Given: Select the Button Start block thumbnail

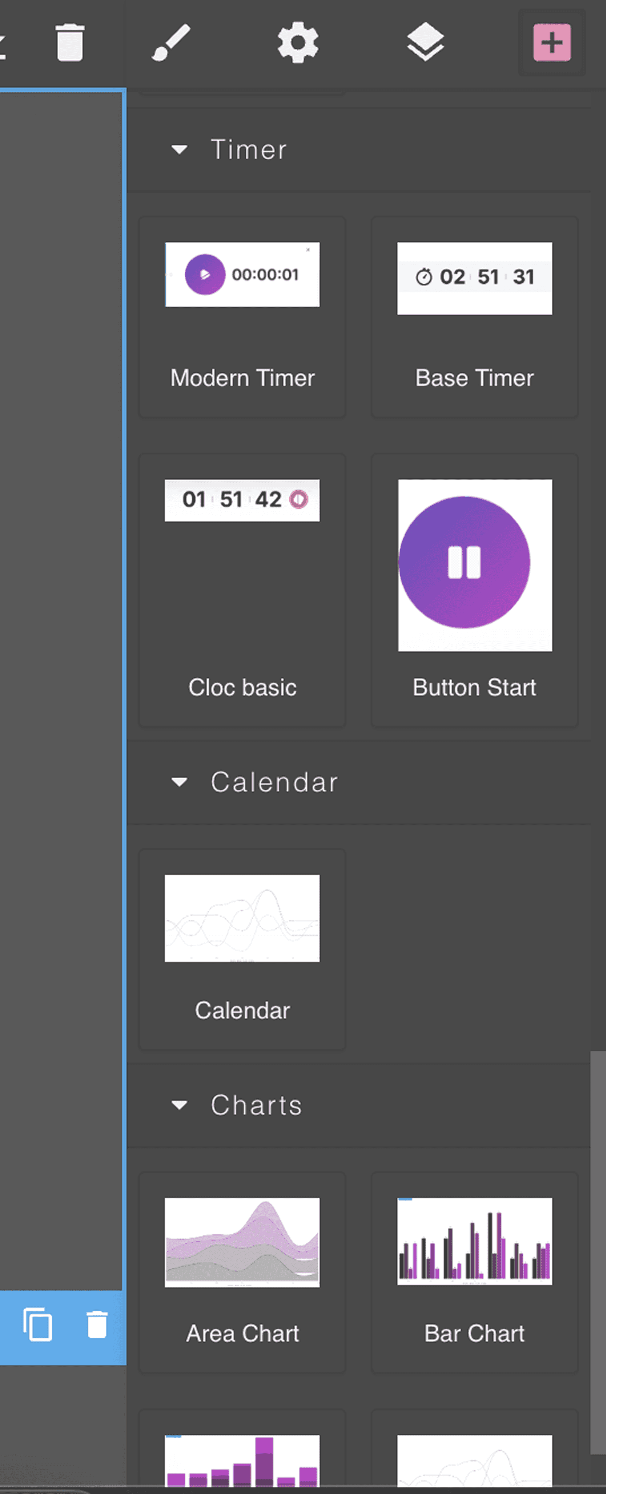Looking at the screenshot, I should tap(475, 565).
